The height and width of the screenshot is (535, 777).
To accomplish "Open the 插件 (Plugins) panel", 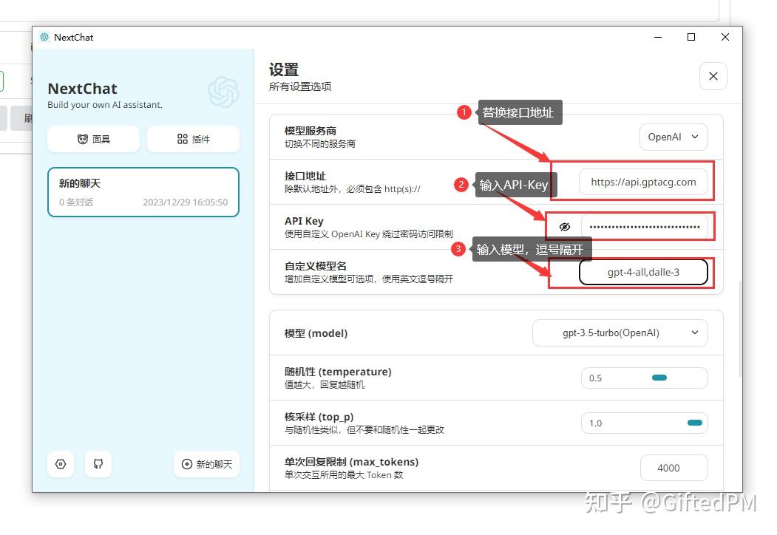I will [193, 138].
